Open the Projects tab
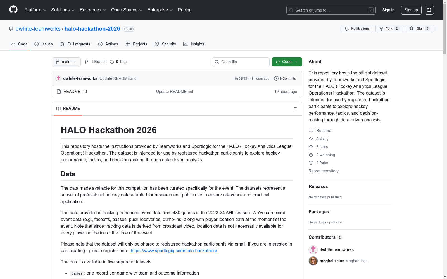 136,44
